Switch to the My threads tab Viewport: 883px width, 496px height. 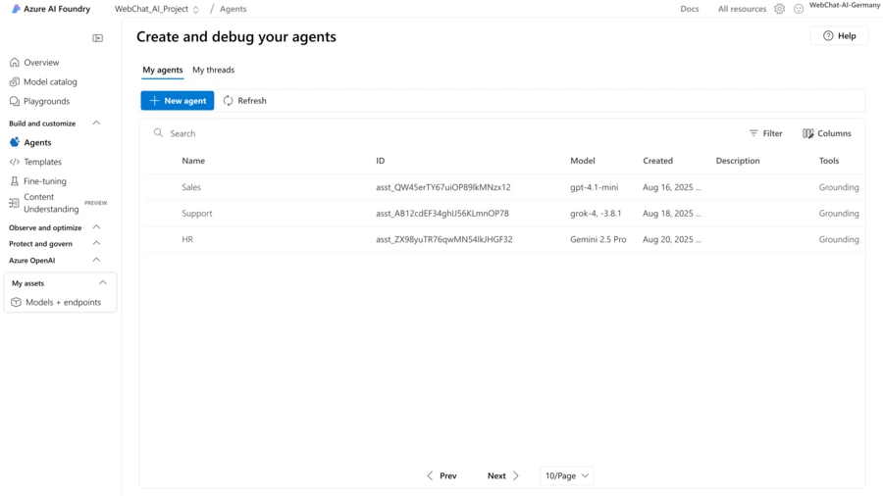click(x=213, y=70)
